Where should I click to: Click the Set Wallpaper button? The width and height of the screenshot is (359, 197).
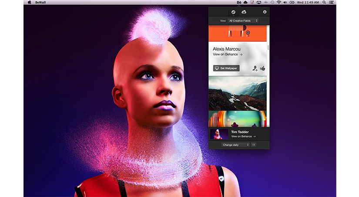(x=226, y=68)
